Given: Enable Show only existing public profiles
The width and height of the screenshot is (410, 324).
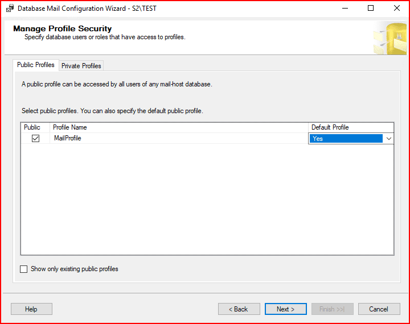Looking at the screenshot, I should click(x=24, y=269).
